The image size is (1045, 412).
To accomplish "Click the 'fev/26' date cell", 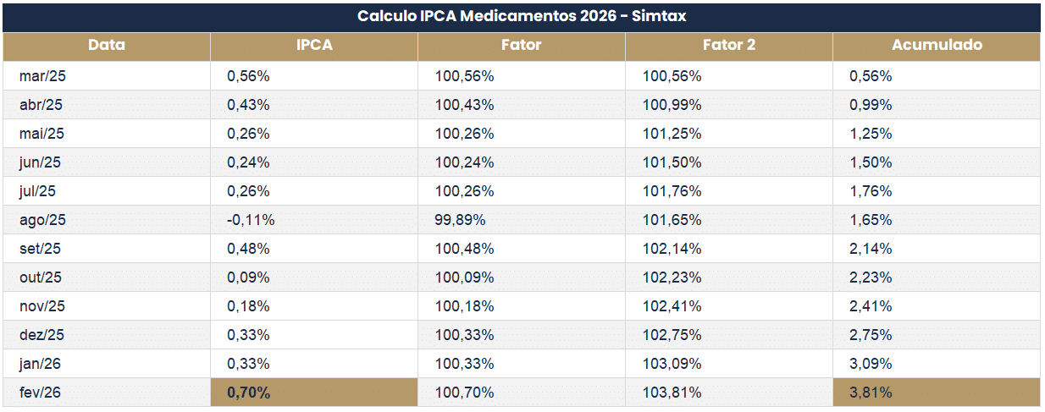I will (x=42, y=393).
